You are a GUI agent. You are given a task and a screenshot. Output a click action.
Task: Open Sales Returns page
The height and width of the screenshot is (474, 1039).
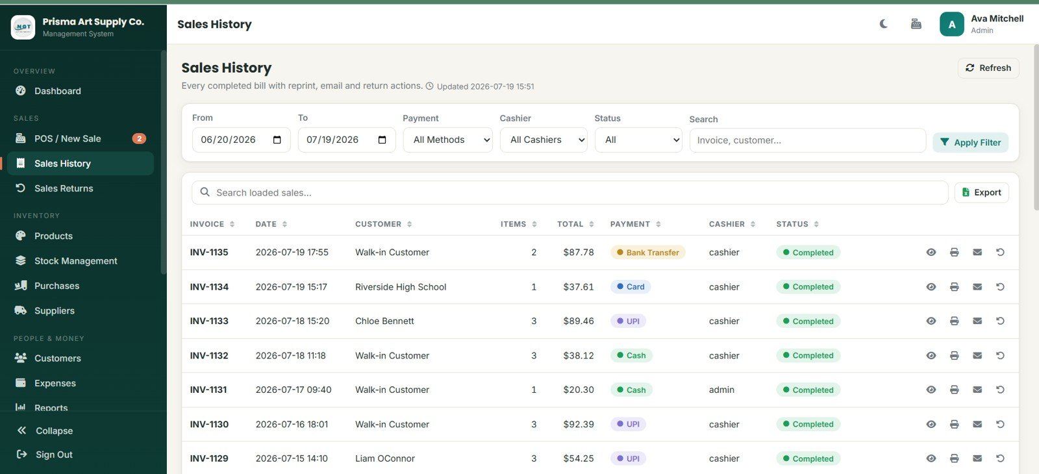pos(81,189)
